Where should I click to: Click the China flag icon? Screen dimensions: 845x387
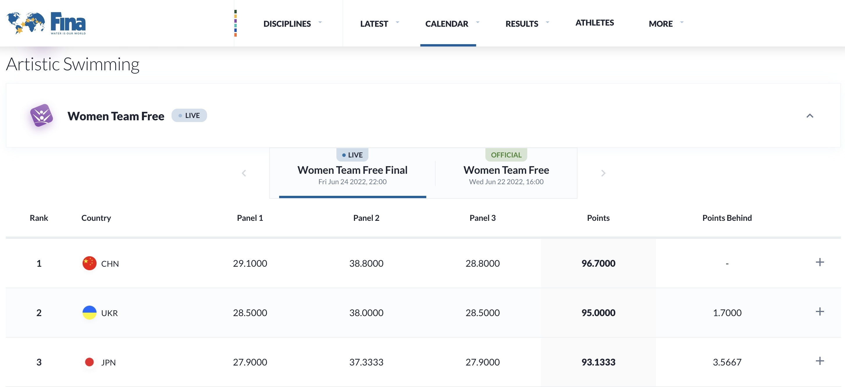click(89, 263)
